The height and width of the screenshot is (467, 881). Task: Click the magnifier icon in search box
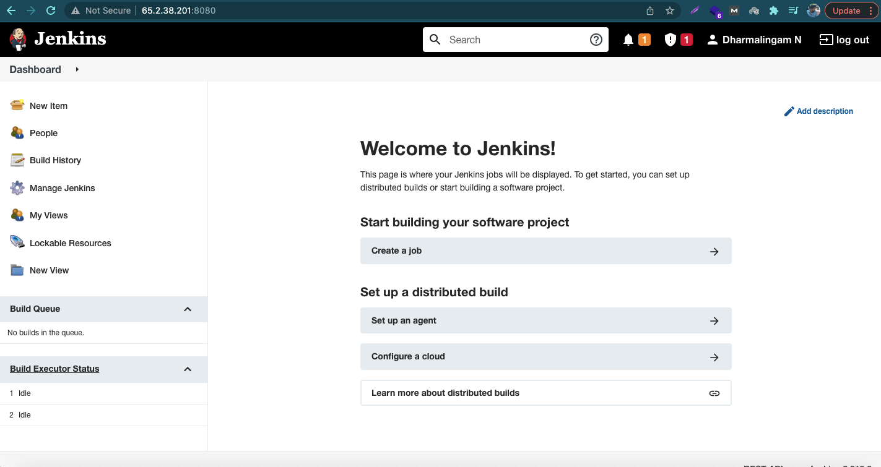tap(435, 40)
